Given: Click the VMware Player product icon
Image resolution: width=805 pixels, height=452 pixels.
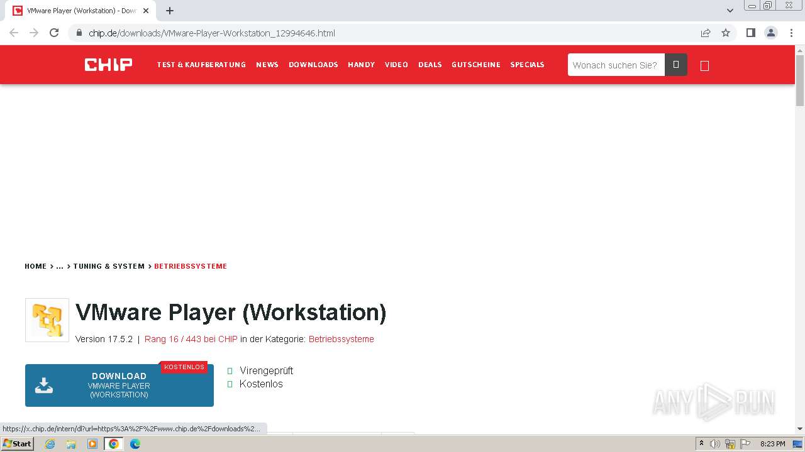Looking at the screenshot, I should tap(47, 320).
